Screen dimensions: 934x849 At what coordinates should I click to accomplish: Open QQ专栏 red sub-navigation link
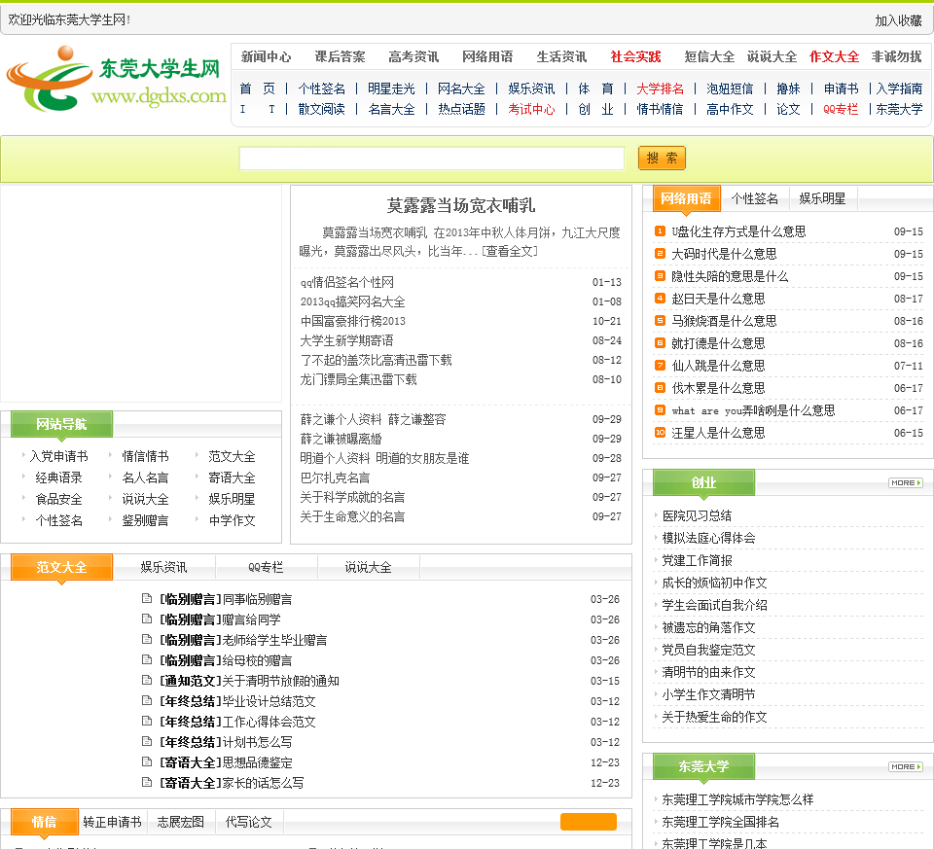click(x=841, y=109)
